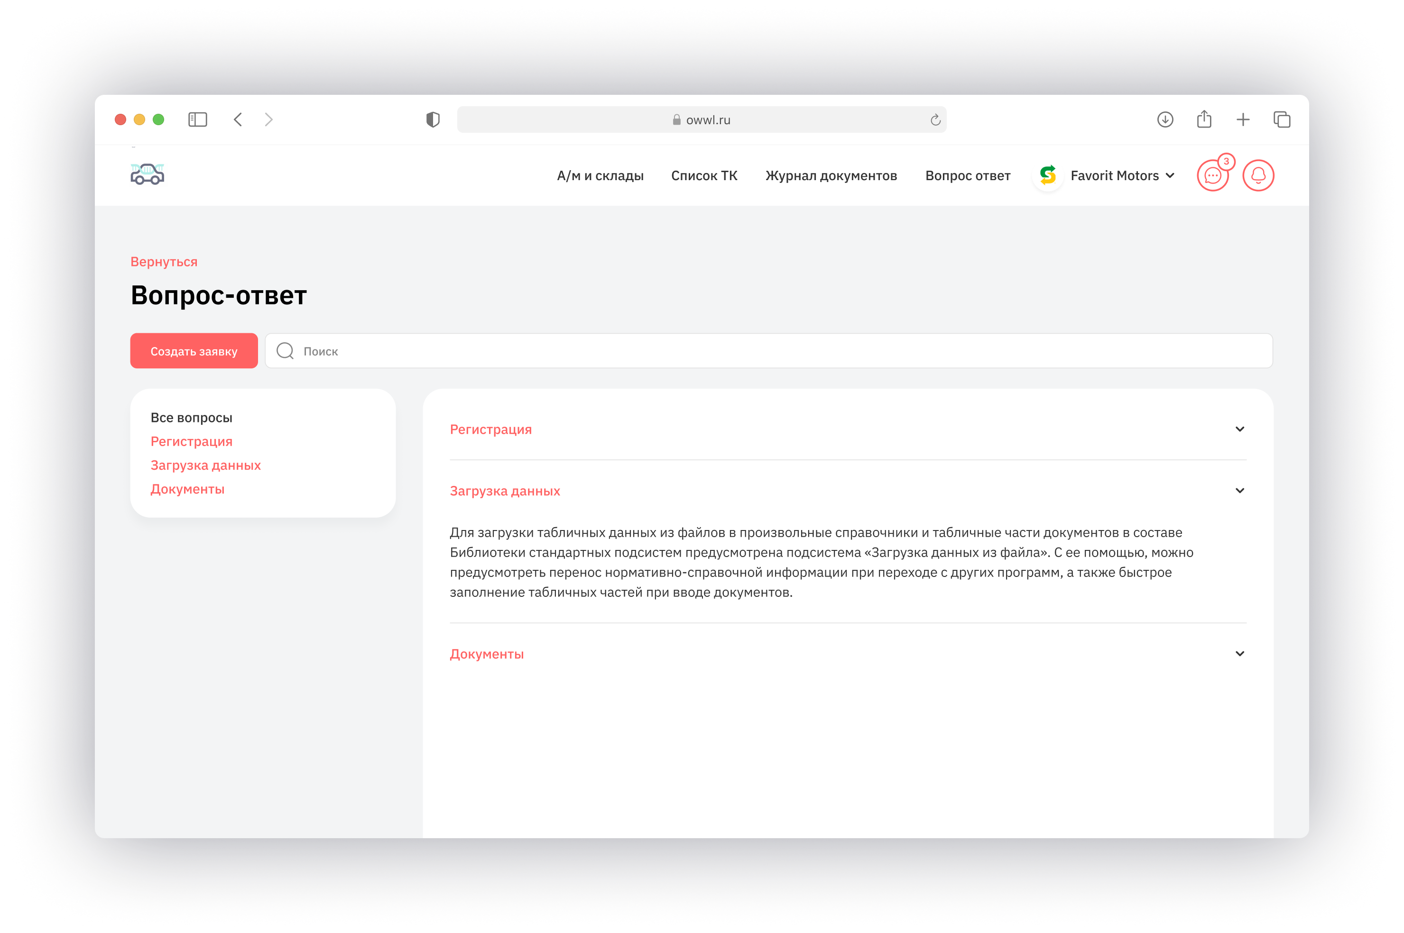Image resolution: width=1404 pixels, height=933 pixels.
Task: Click the Вернуться link
Action: [164, 262]
